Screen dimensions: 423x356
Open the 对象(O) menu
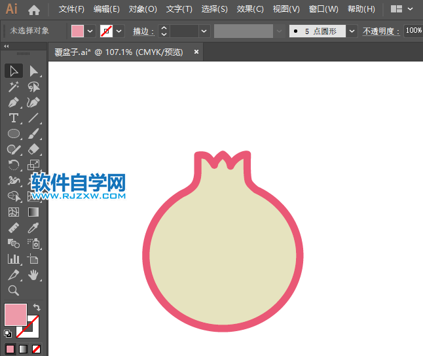click(x=143, y=9)
